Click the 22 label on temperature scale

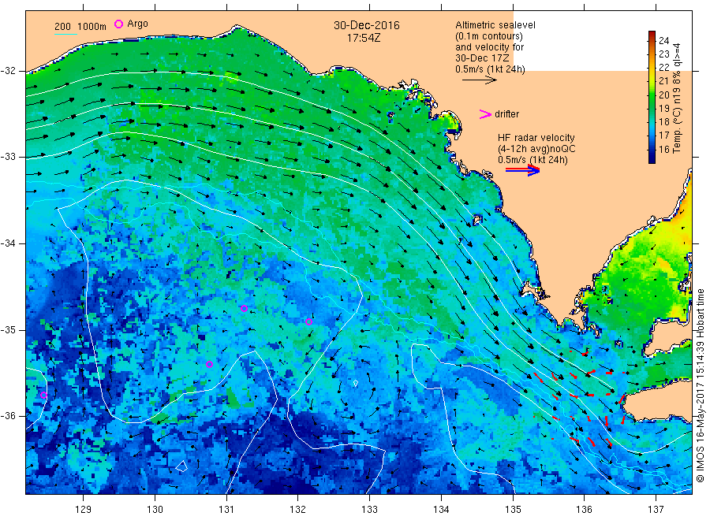[663, 68]
